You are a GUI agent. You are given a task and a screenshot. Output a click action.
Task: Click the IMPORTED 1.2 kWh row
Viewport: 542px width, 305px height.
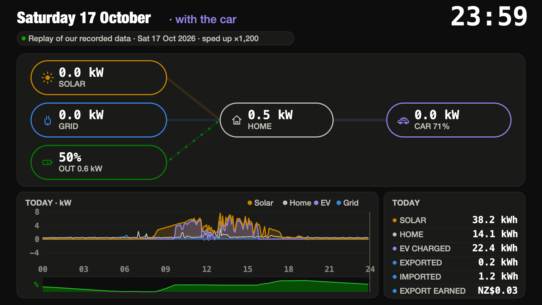(455, 276)
